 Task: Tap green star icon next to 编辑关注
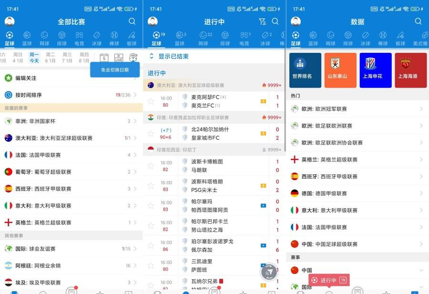coord(9,78)
